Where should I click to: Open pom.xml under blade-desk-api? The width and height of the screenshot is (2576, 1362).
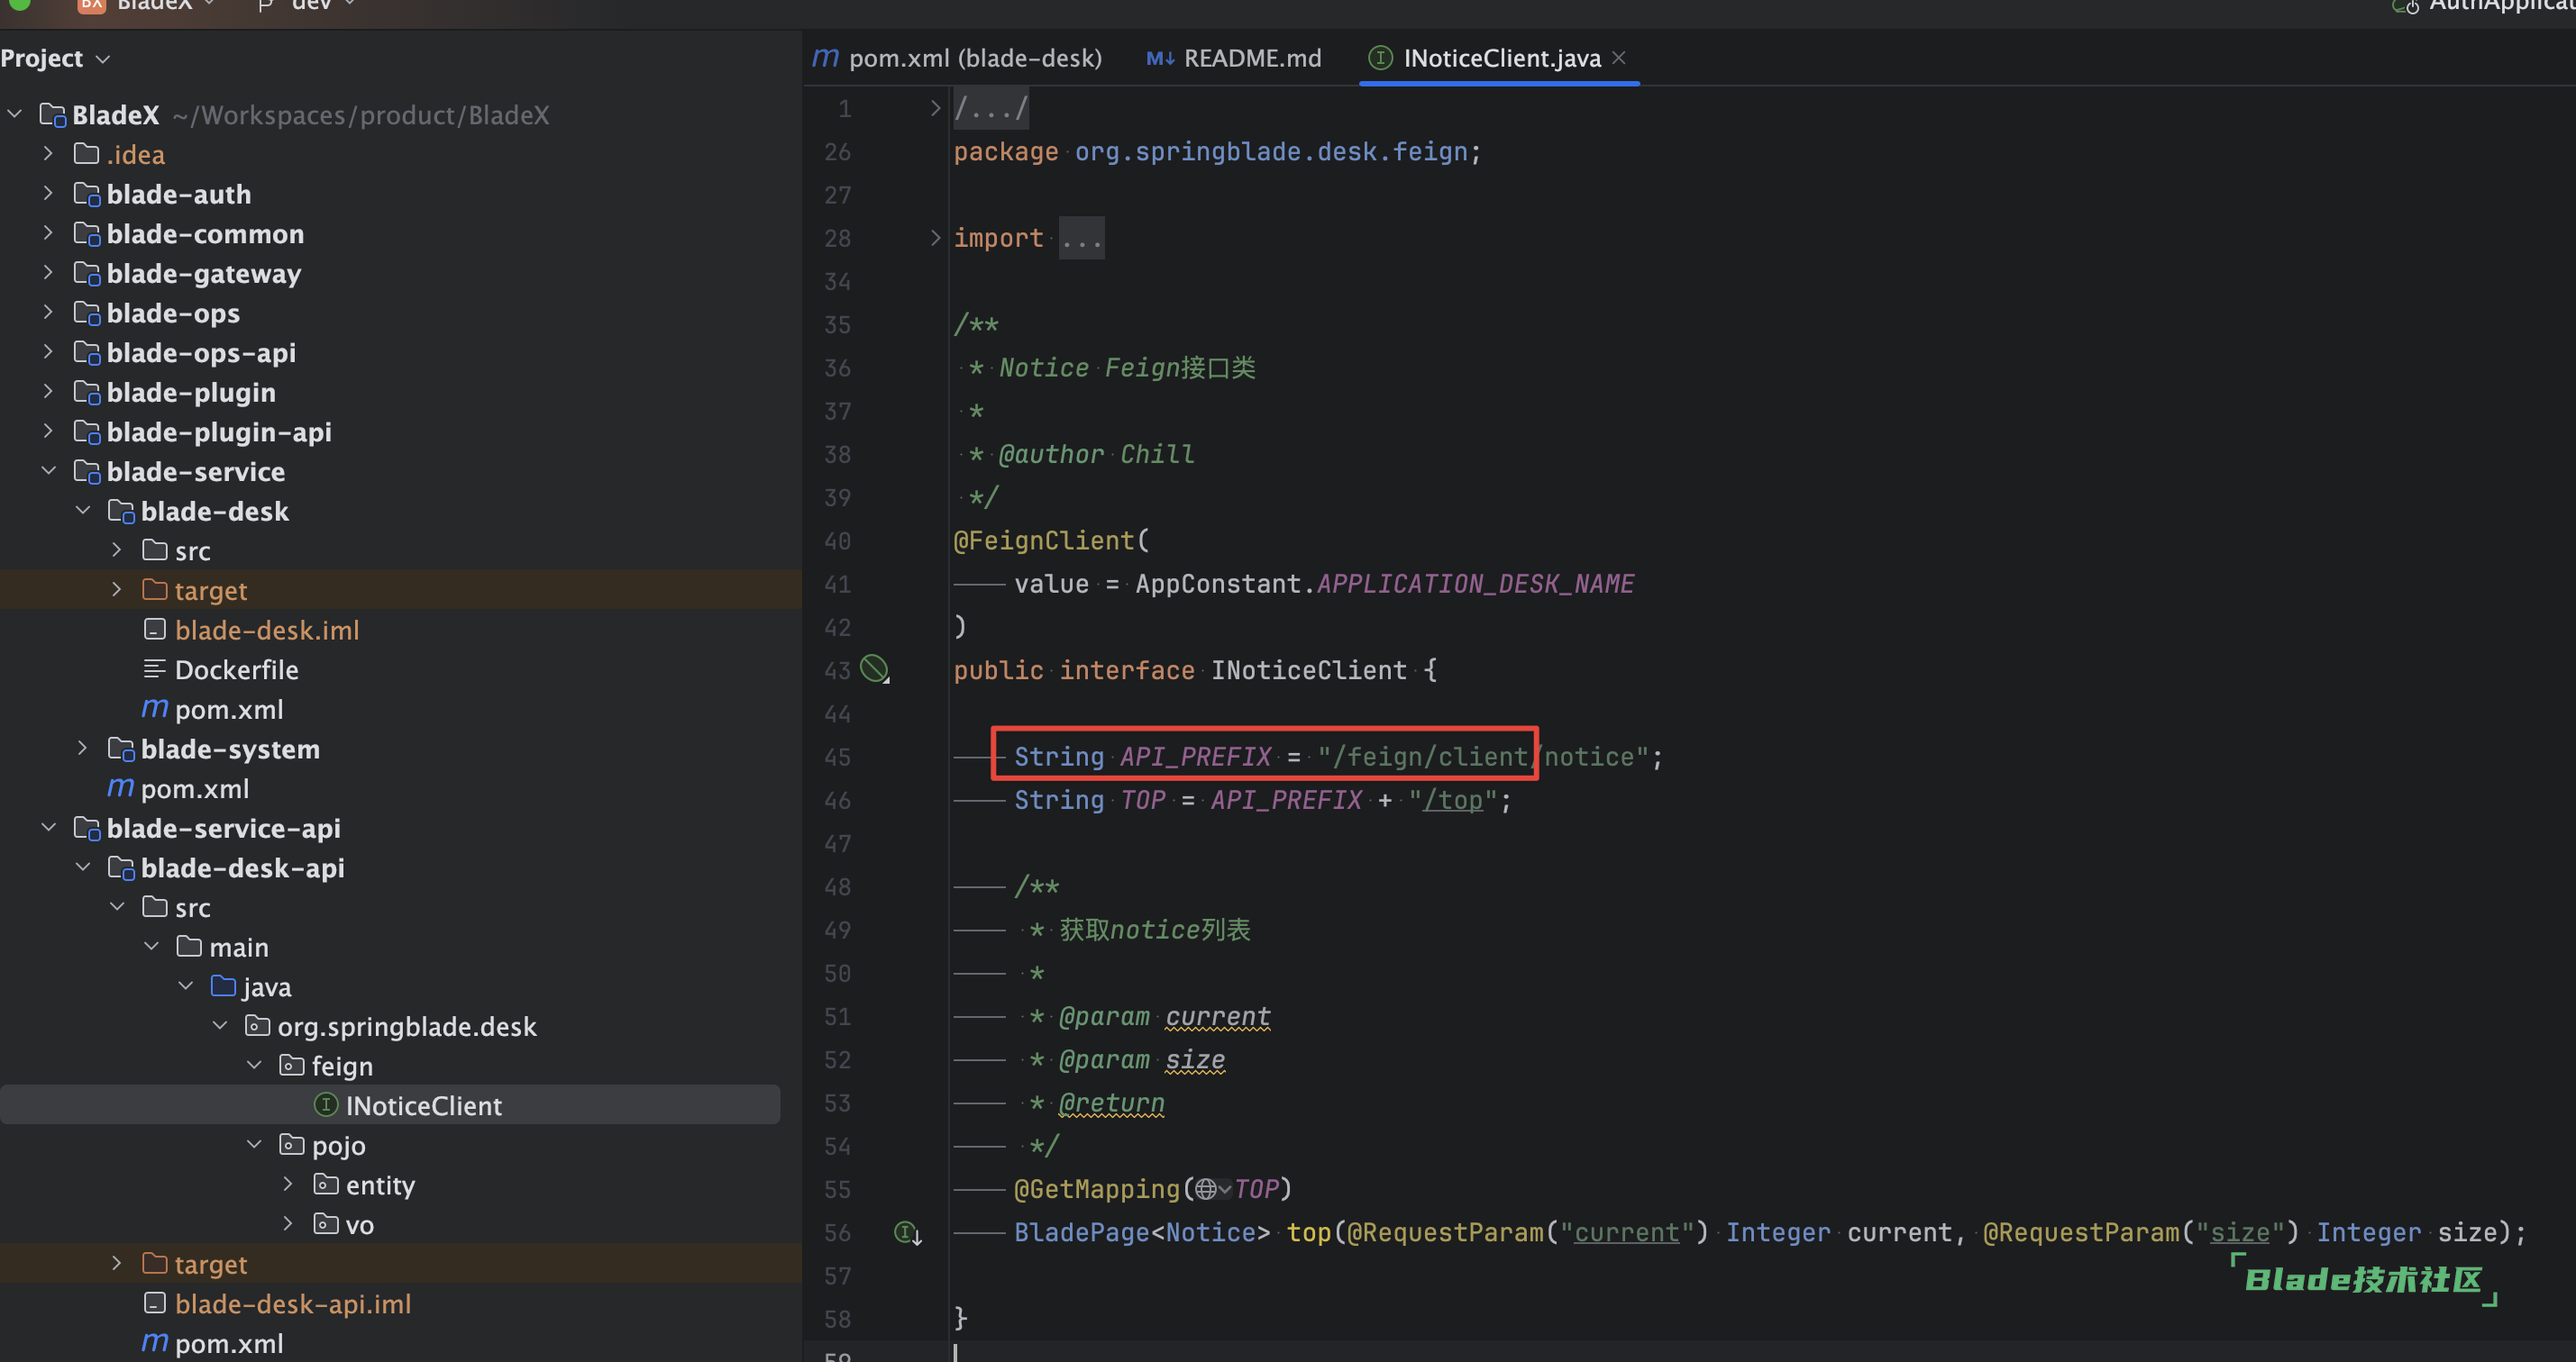coord(228,1343)
